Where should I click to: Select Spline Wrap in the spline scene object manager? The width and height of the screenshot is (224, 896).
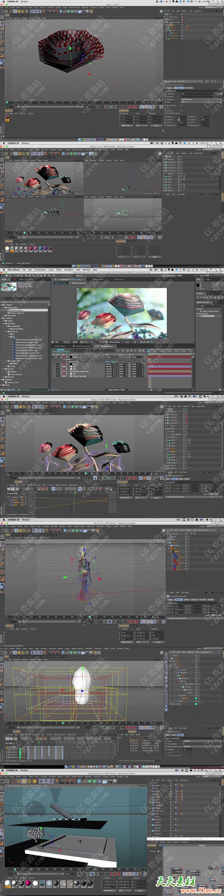[x=189, y=684]
